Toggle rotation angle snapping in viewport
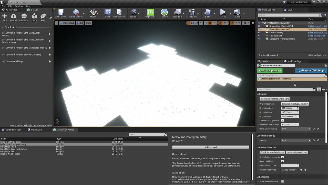Screen dimensions: 328x185 coord(220,23)
